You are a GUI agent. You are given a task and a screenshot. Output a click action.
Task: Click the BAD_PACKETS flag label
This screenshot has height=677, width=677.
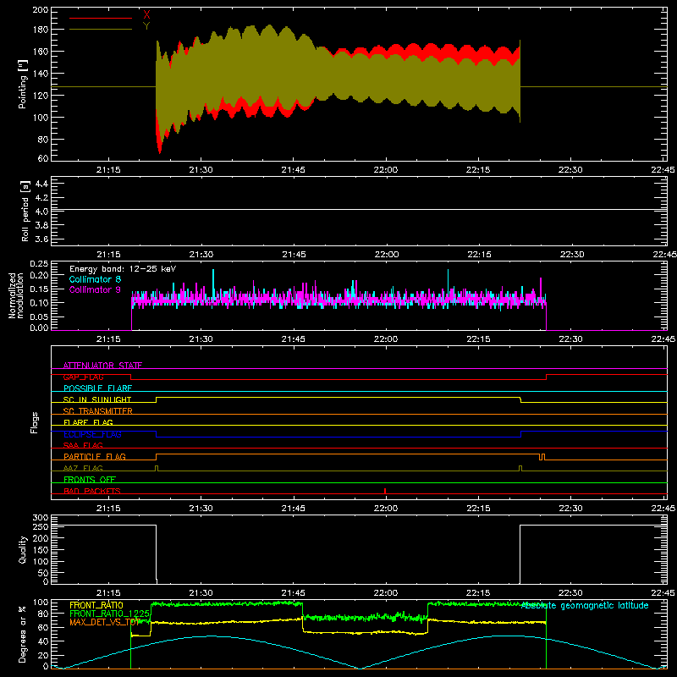[92, 491]
